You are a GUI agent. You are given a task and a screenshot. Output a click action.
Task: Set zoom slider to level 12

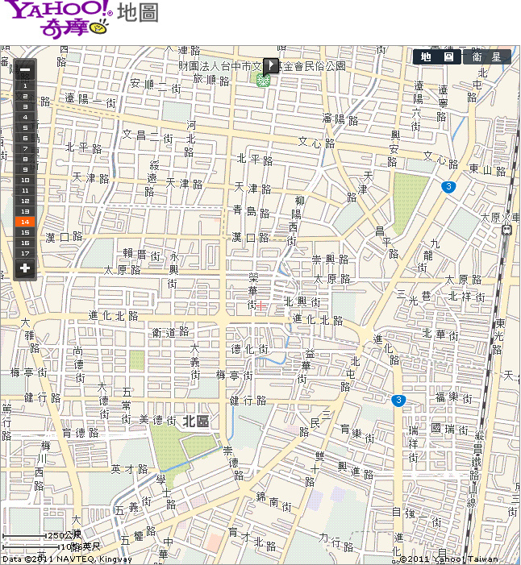coord(25,201)
